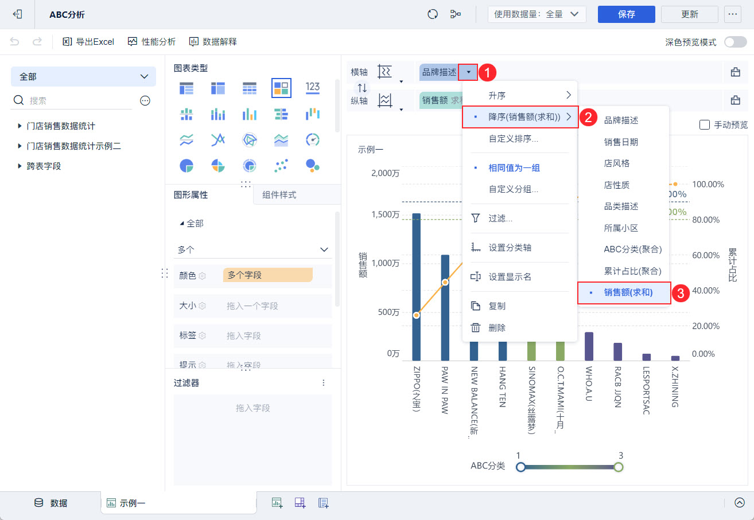The height and width of the screenshot is (520, 754).
Task: Click the search options icon beside the search box
Action: tap(145, 100)
